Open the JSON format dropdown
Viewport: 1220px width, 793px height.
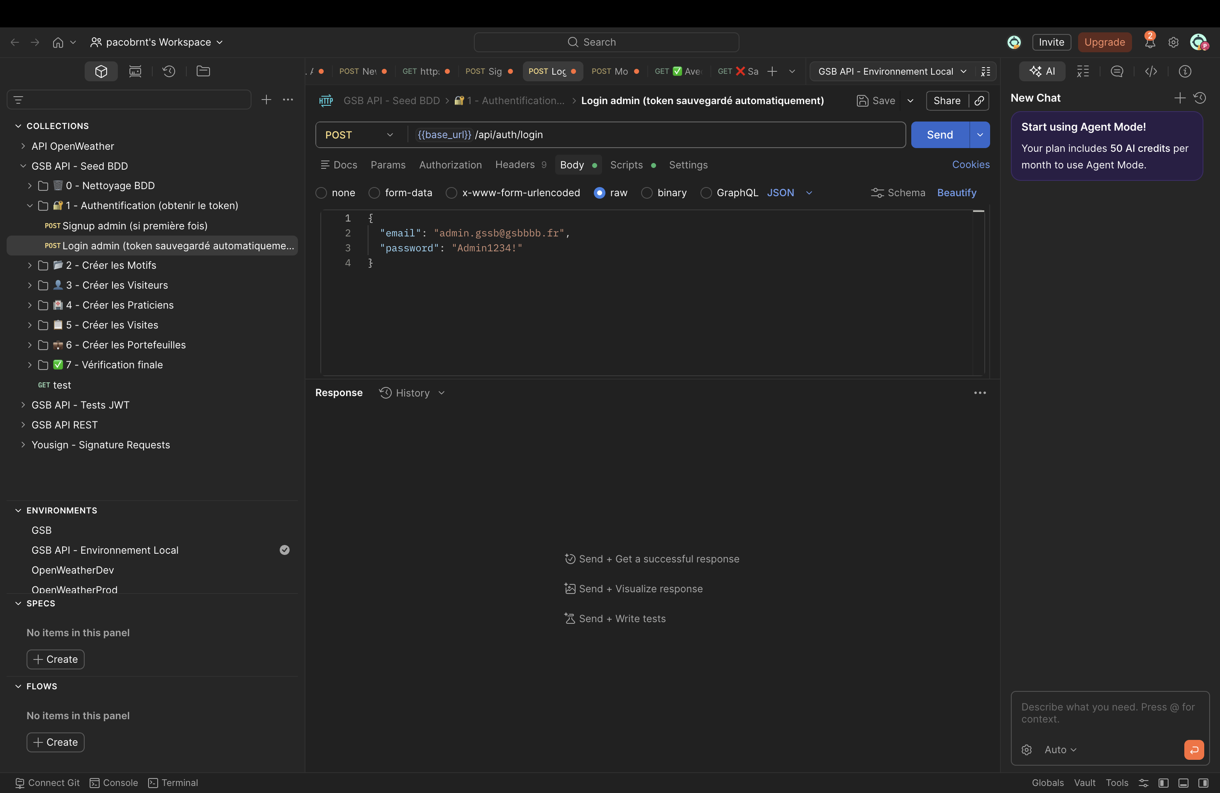click(x=789, y=192)
